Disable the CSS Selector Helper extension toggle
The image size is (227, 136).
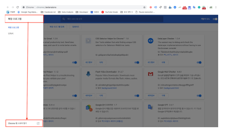click(137, 63)
